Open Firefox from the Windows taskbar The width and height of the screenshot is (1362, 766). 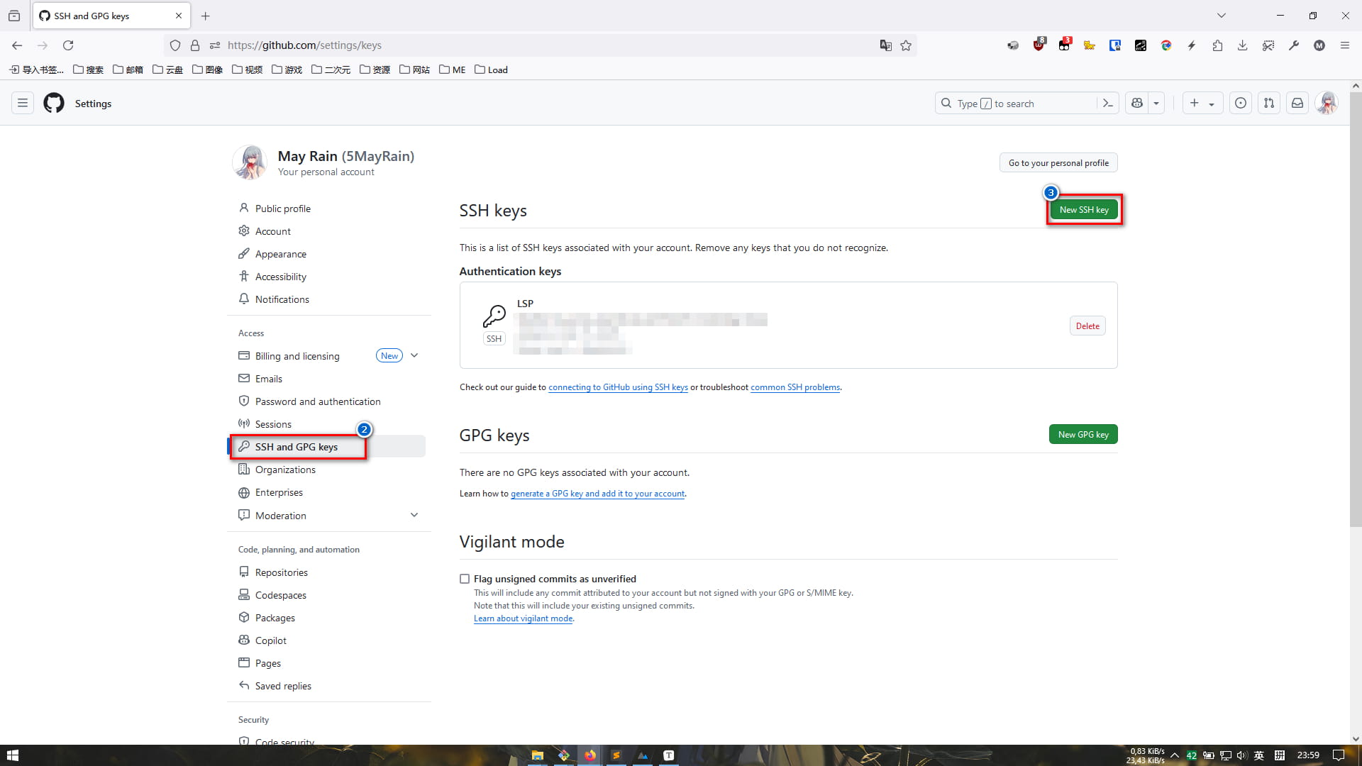[x=589, y=755]
